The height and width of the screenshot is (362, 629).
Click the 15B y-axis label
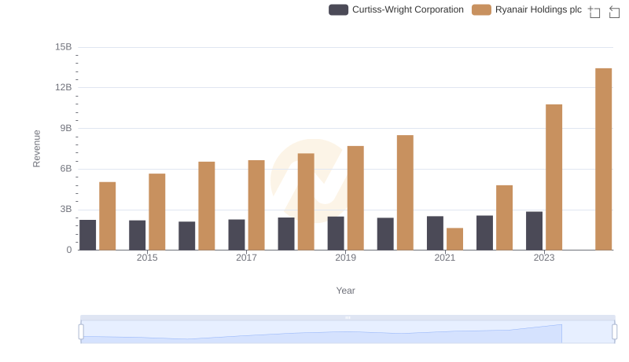(x=64, y=47)
